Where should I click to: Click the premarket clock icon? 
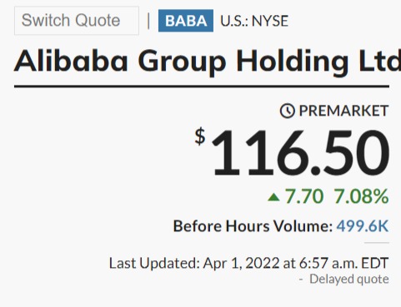(x=287, y=111)
